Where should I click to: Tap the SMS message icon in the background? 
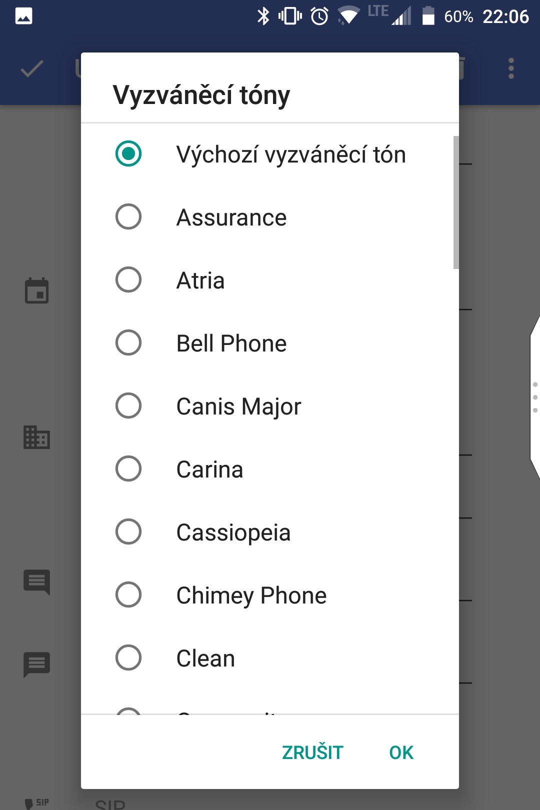pyautogui.click(x=35, y=582)
